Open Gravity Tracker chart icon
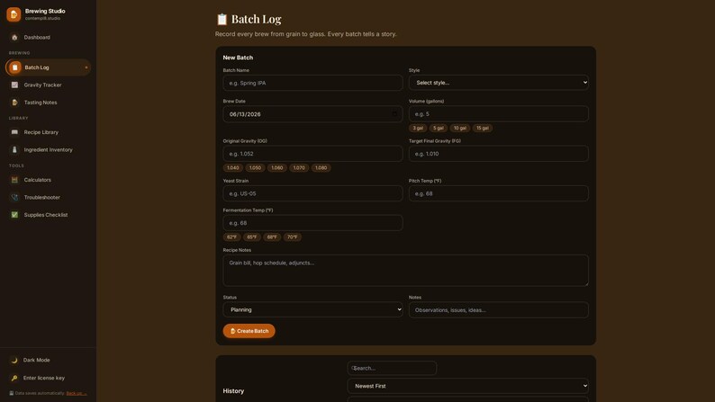The height and width of the screenshot is (402, 715). (x=14, y=85)
